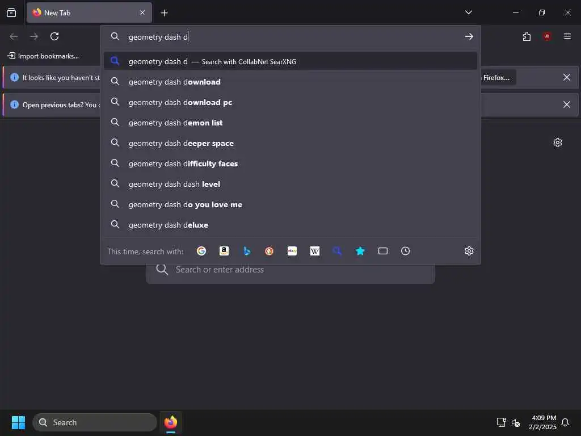Choose suggestion 'geometry dash deluxe'

click(x=290, y=225)
